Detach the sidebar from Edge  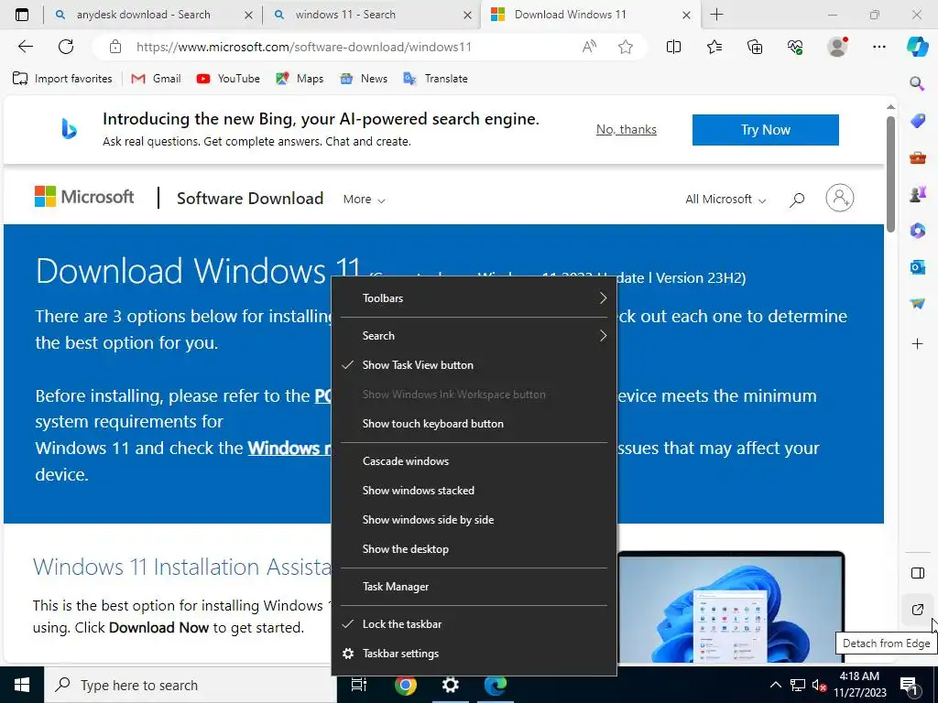(x=917, y=610)
